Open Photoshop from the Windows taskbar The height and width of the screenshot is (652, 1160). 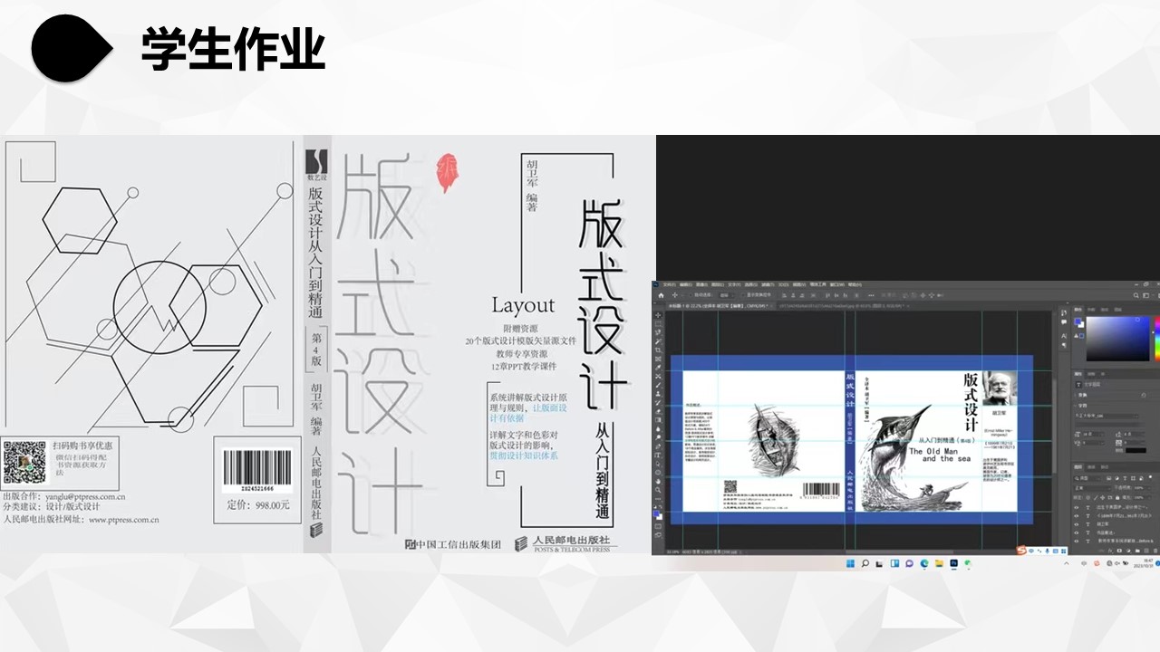pos(952,563)
